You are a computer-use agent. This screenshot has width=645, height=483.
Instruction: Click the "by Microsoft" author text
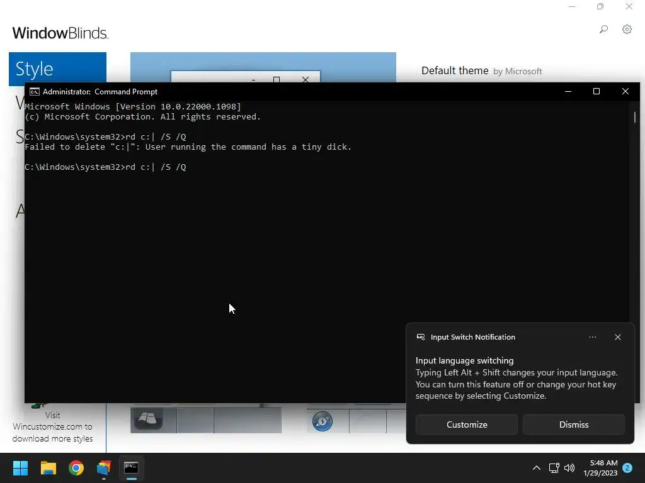518,72
